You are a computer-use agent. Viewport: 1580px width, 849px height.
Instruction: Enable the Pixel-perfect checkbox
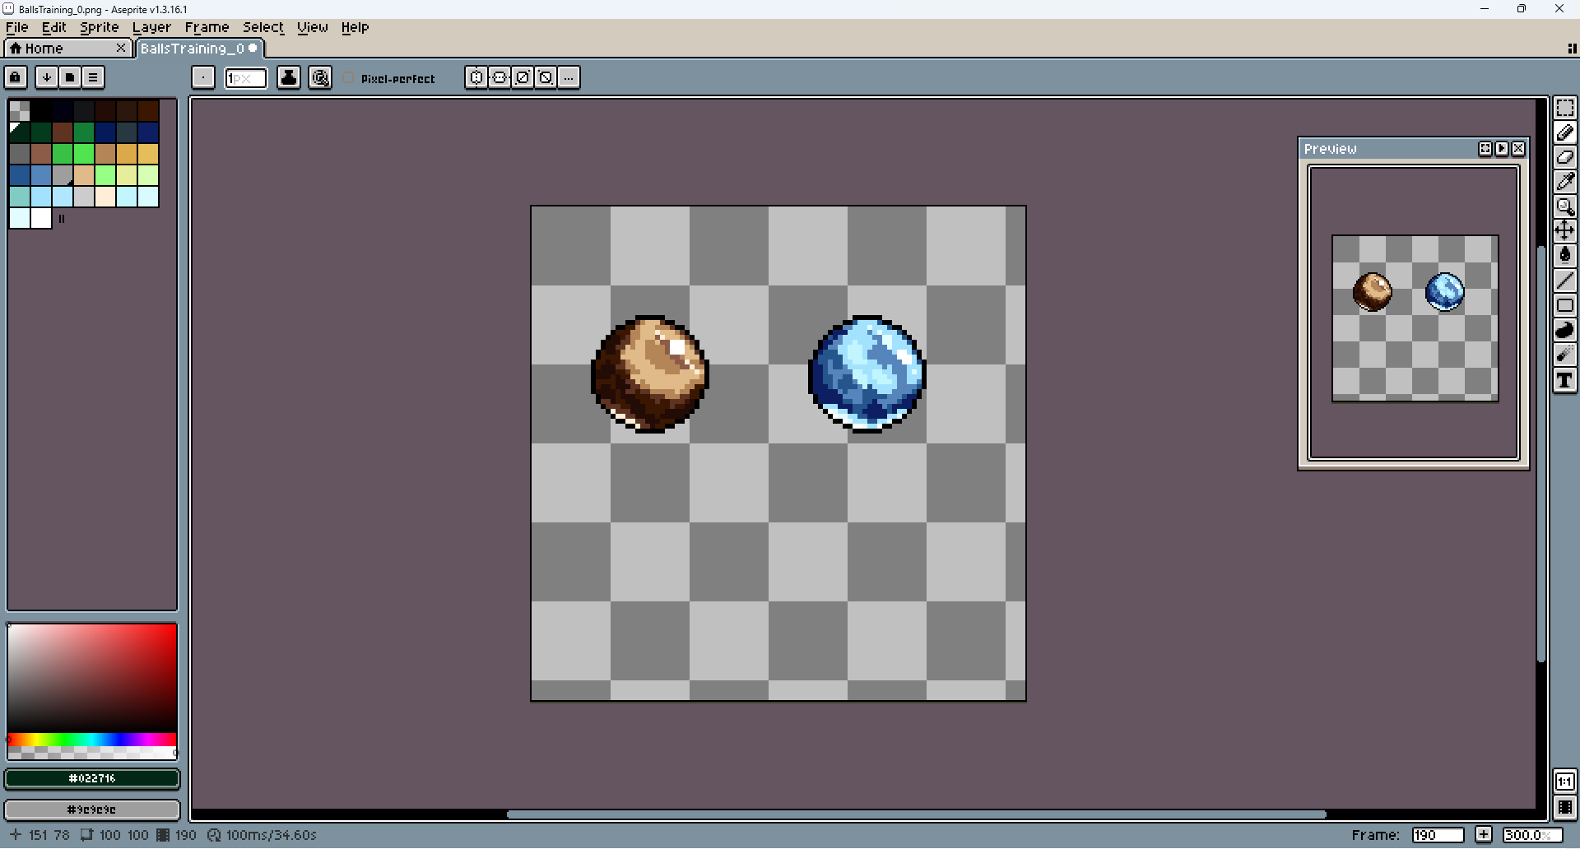coord(349,78)
